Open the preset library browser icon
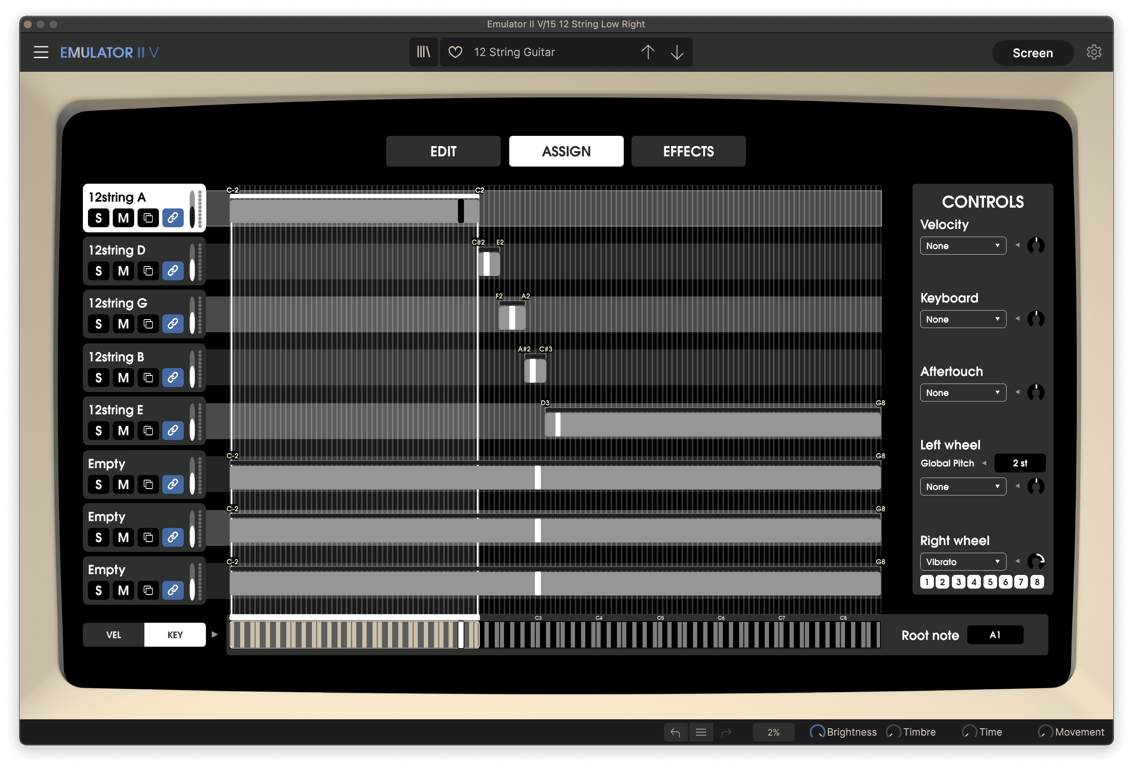Image resolution: width=1133 pixels, height=768 pixels. (x=423, y=52)
